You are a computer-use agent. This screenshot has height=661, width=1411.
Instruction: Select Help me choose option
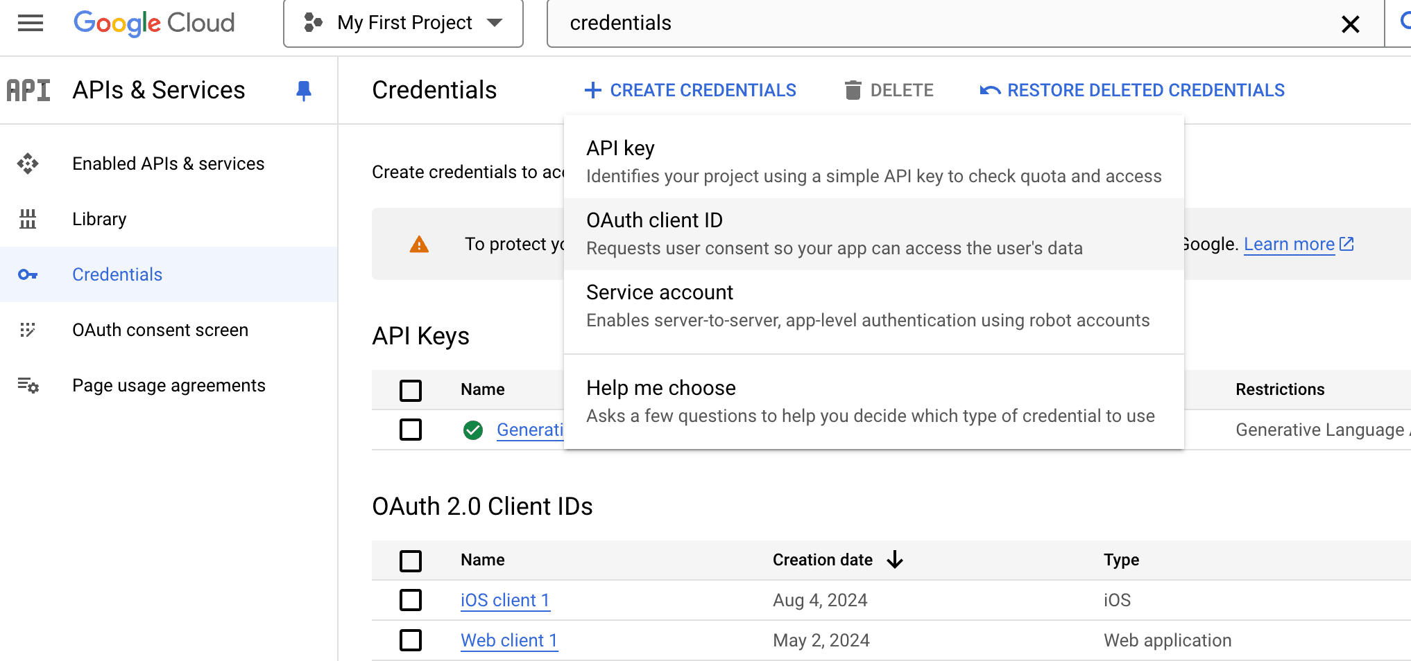tap(874, 402)
